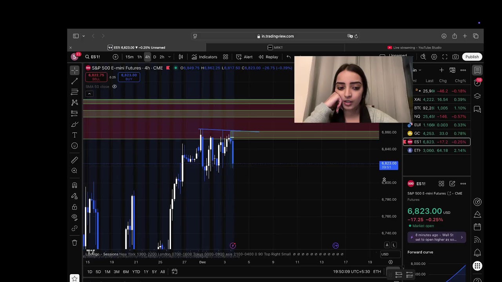Toggle stay in drawing mode
502x282 pixels.
point(75,196)
